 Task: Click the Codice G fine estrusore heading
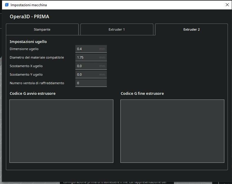click(x=142, y=94)
